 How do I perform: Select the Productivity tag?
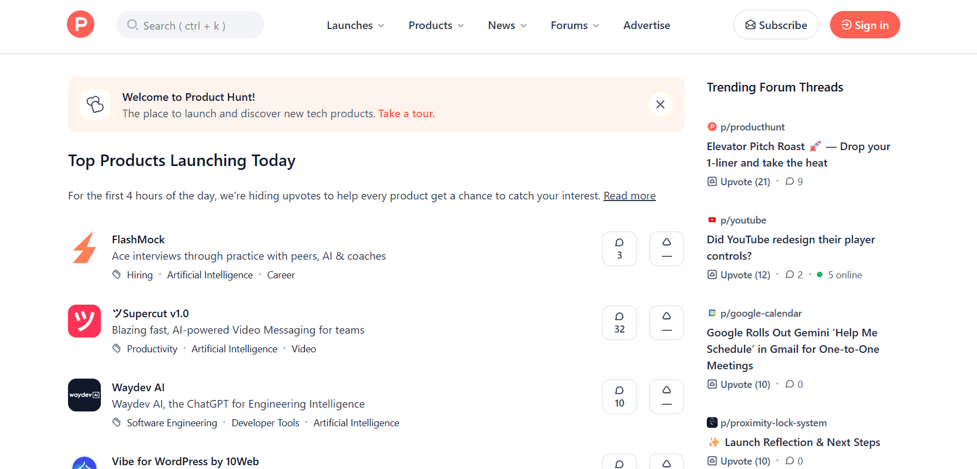click(152, 349)
